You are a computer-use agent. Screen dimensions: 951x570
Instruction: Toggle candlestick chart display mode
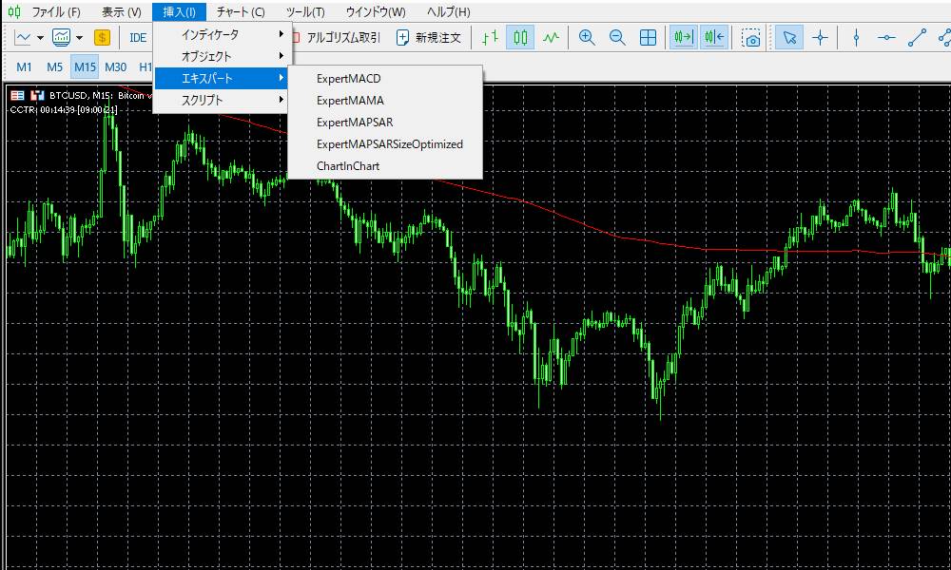click(518, 38)
